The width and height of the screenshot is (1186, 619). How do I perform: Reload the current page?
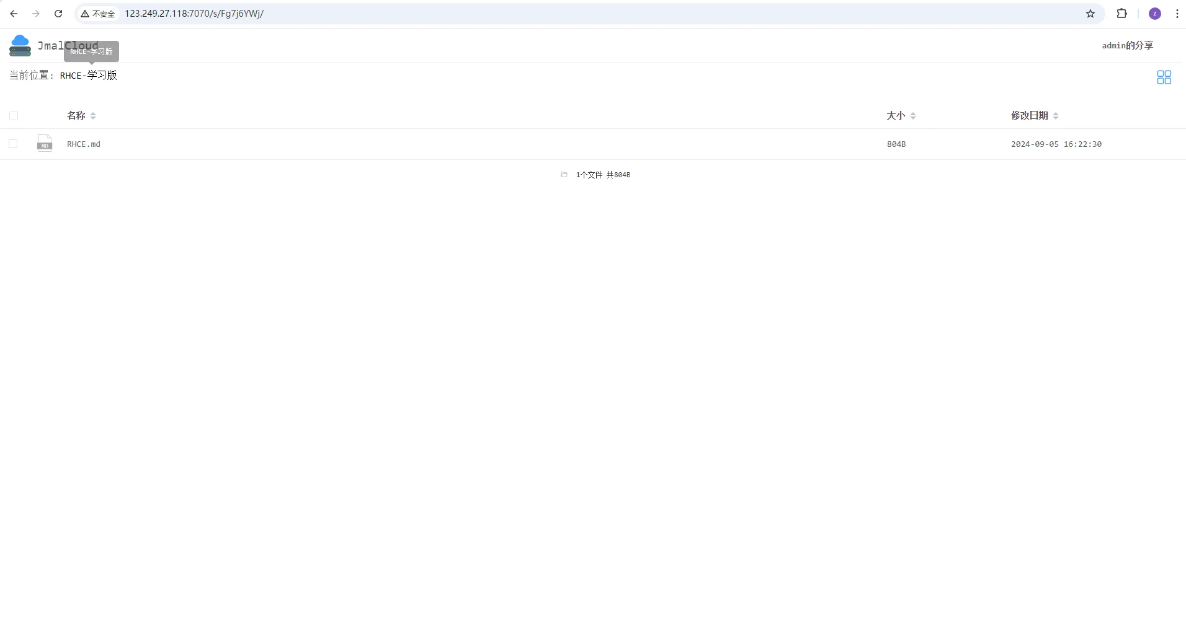[x=58, y=14]
